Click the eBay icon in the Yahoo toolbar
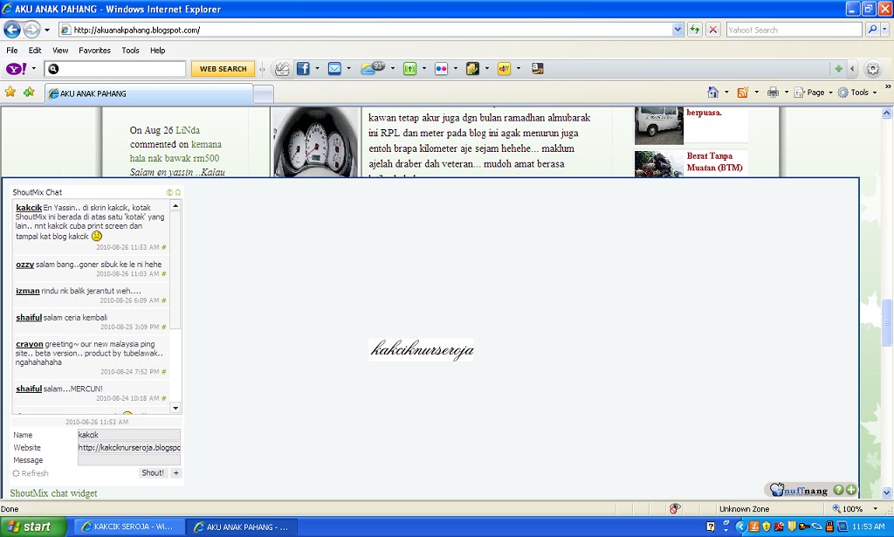Image resolution: width=894 pixels, height=537 pixels. click(x=504, y=69)
